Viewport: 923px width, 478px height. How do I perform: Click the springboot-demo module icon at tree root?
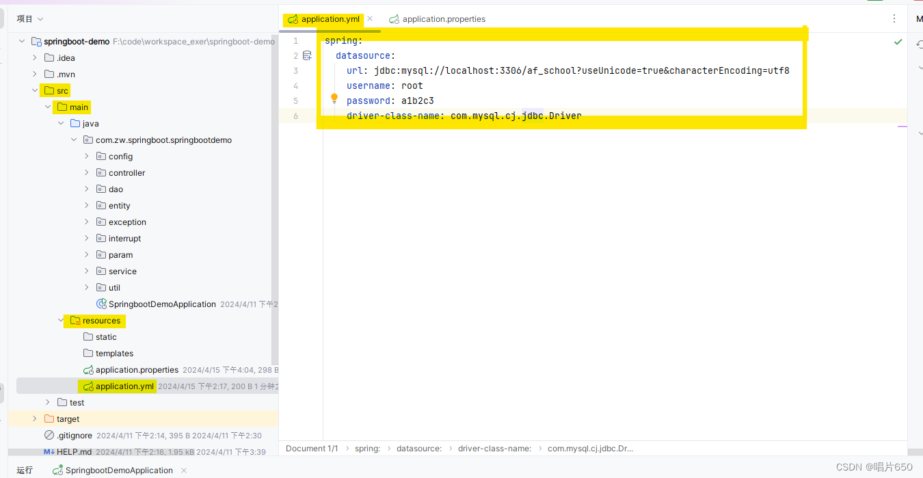click(36, 41)
